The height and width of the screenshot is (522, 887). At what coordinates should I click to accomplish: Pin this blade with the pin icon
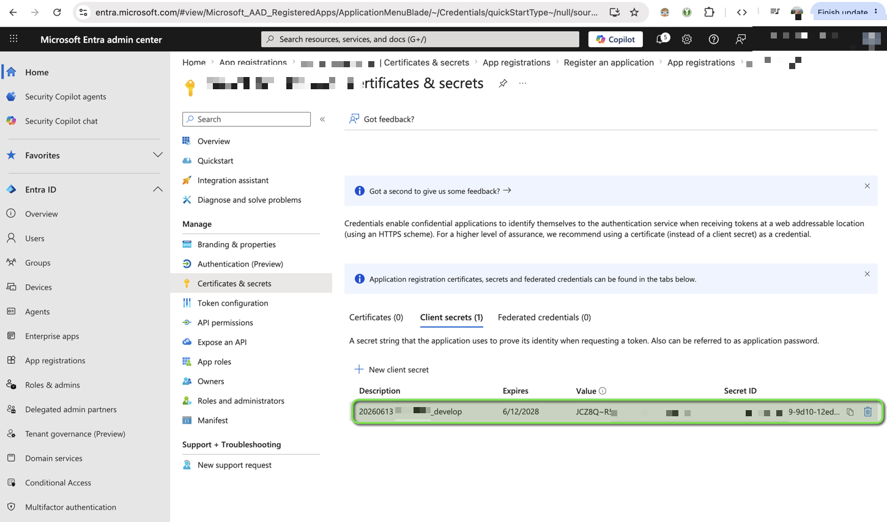503,83
